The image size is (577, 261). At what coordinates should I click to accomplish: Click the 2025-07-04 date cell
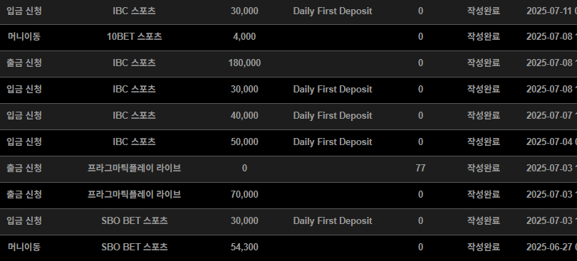(x=551, y=142)
